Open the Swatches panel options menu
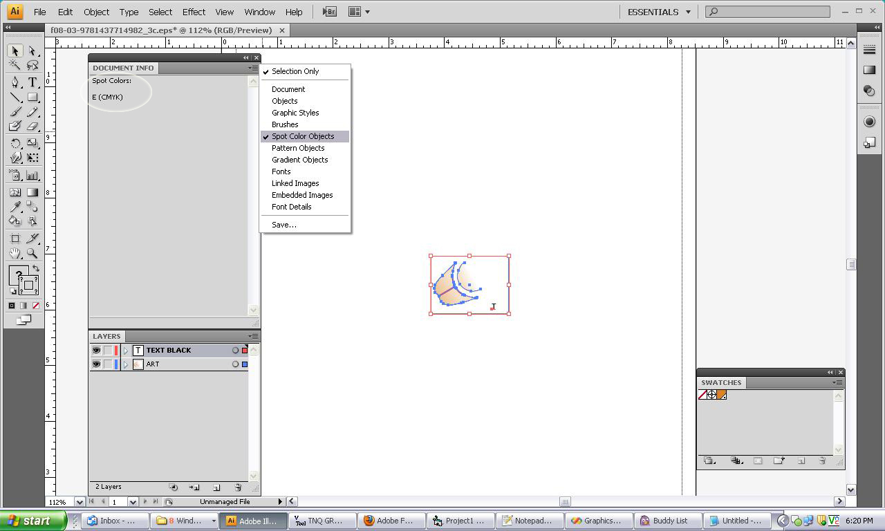885x531 pixels. [838, 382]
